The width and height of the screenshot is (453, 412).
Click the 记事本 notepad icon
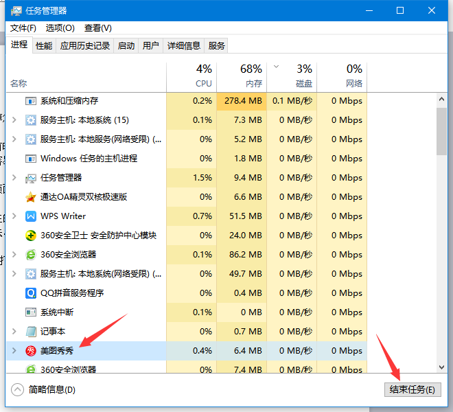[x=31, y=332]
